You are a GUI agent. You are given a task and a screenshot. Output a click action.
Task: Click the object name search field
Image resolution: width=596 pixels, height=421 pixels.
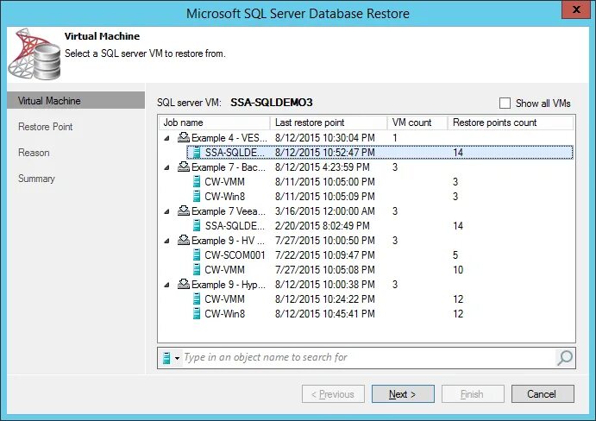[368, 357]
